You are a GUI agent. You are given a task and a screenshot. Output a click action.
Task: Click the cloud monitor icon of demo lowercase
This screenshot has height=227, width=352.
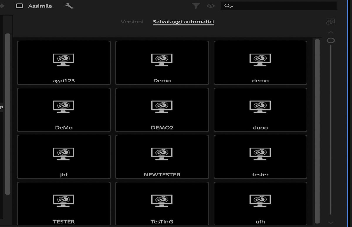[260, 60]
